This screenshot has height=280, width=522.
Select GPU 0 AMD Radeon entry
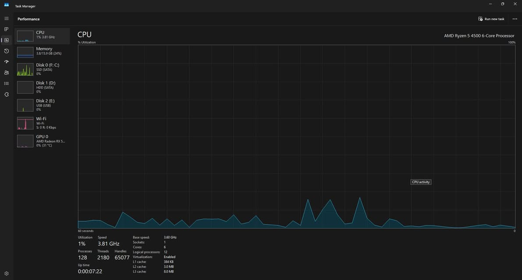42,141
